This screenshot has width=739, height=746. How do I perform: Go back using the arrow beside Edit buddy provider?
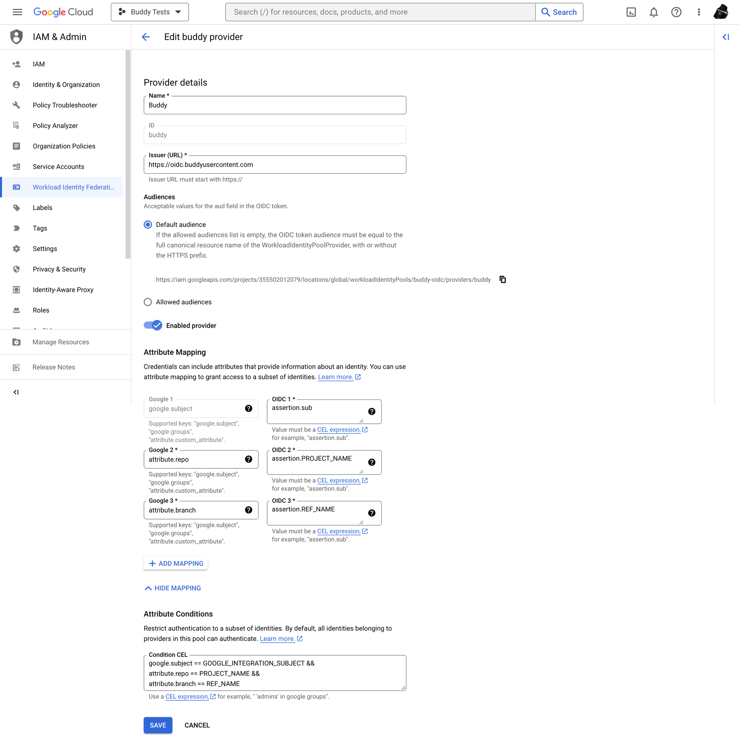(146, 37)
